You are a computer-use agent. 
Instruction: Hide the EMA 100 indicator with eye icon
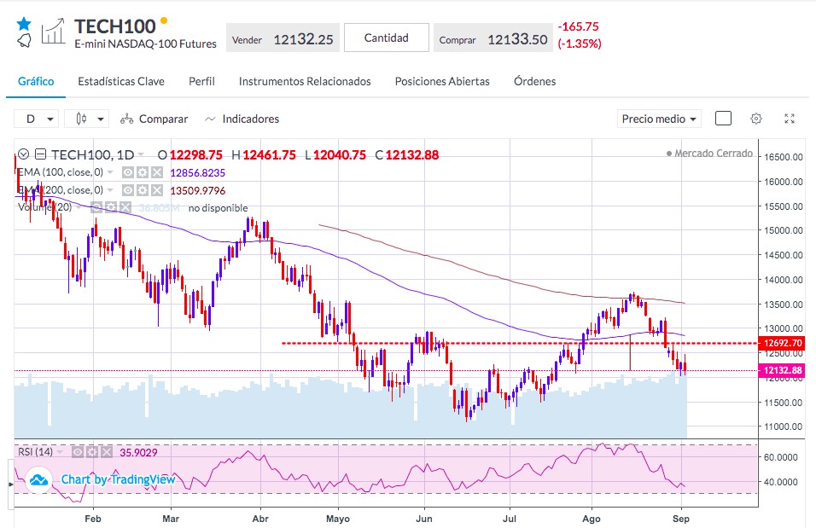point(128,172)
